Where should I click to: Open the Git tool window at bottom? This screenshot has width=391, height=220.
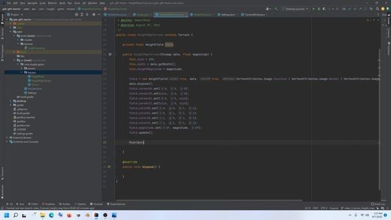pyautogui.click(x=10, y=204)
